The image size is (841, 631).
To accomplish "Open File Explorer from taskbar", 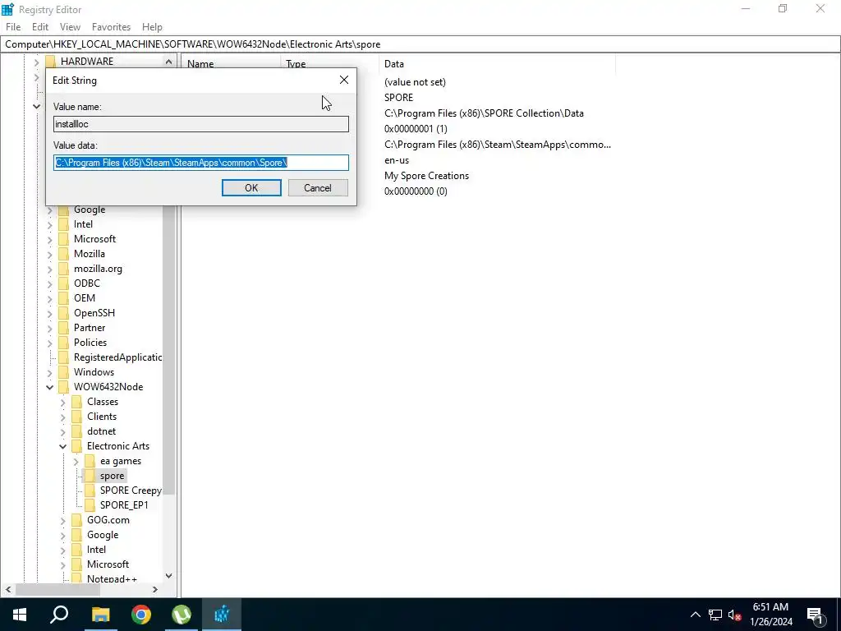I will point(100,615).
